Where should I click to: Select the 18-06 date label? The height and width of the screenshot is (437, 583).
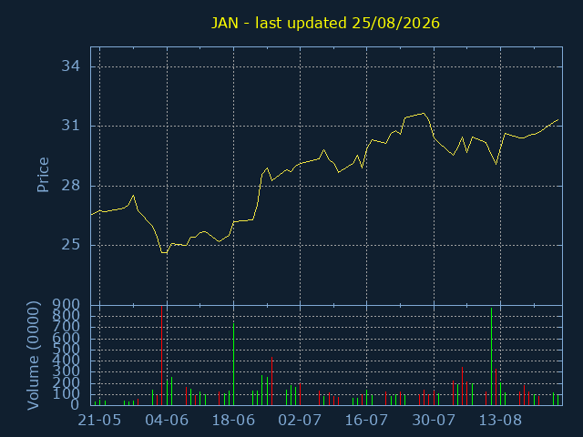233,421
